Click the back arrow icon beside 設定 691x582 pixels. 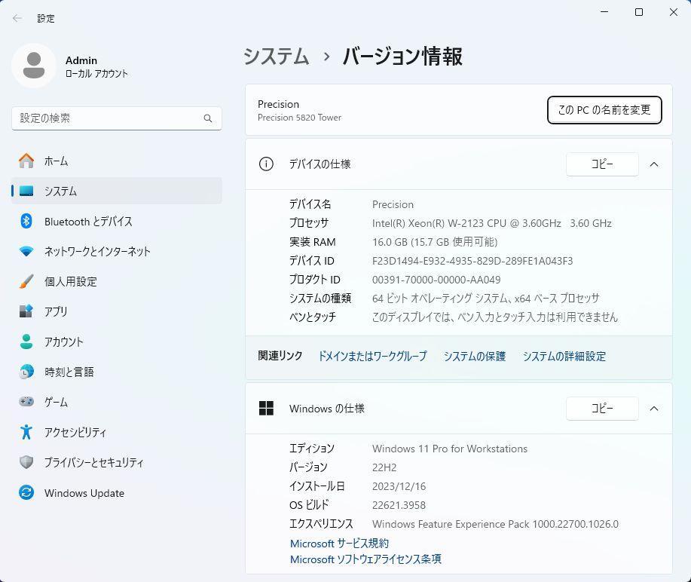pyautogui.click(x=17, y=18)
